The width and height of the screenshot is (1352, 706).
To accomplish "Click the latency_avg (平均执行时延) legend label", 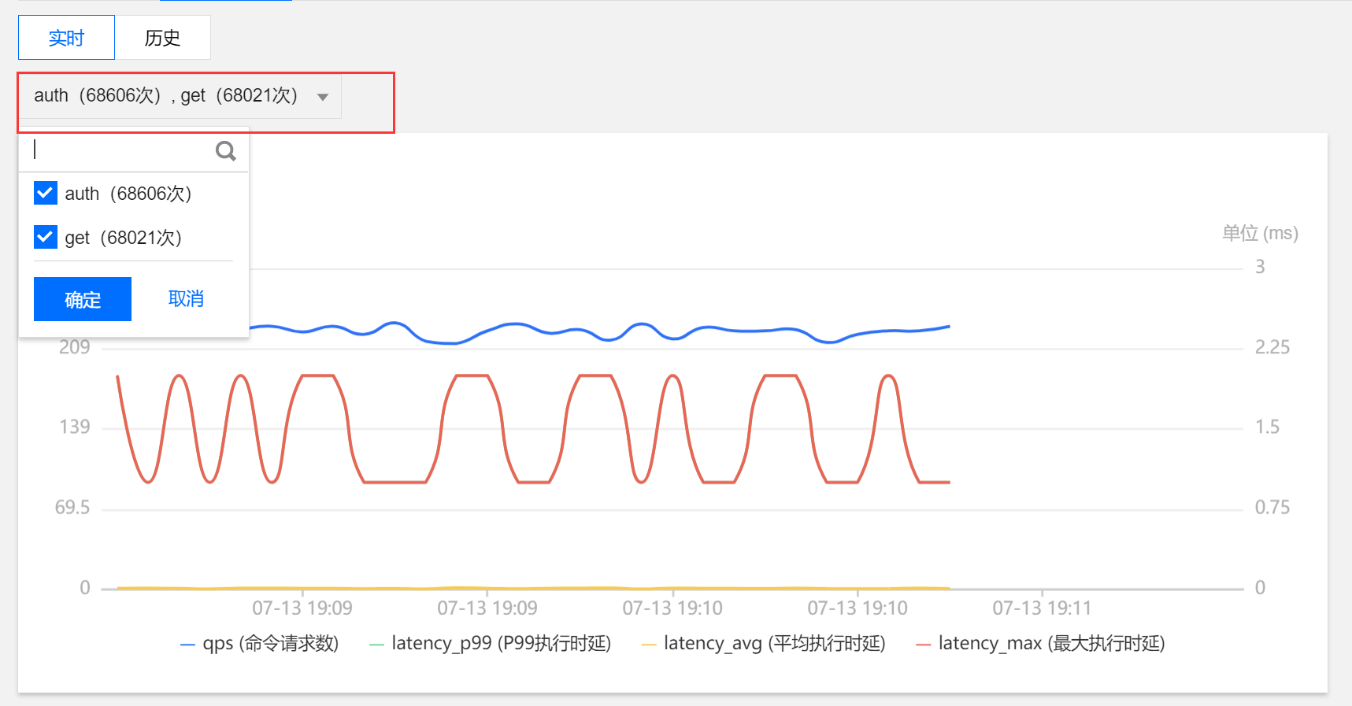I will [x=774, y=644].
